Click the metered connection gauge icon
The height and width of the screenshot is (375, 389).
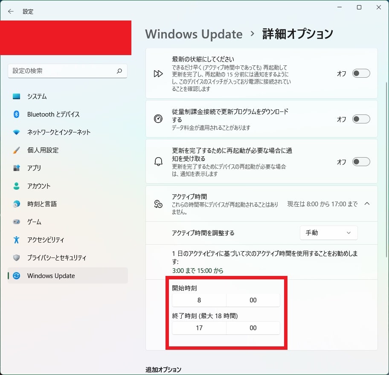(x=158, y=119)
